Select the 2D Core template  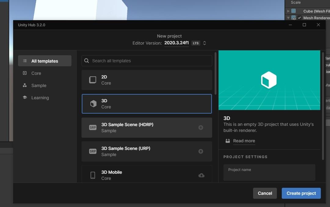tap(147, 80)
